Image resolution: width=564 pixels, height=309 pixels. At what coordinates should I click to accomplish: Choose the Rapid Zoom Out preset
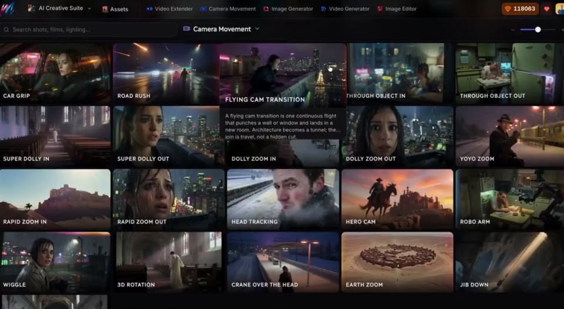(169, 200)
